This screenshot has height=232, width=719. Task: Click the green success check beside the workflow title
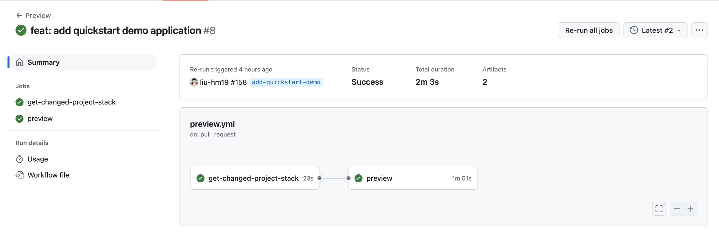[21, 30]
